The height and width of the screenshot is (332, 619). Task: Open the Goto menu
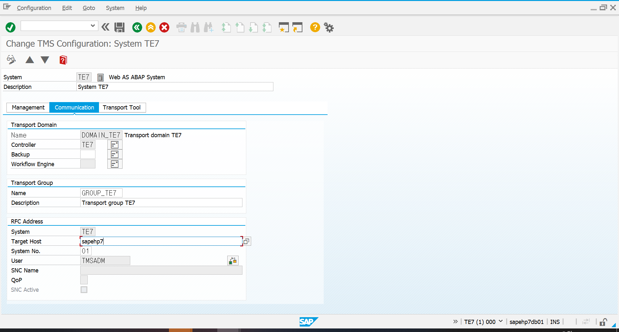pos(89,8)
